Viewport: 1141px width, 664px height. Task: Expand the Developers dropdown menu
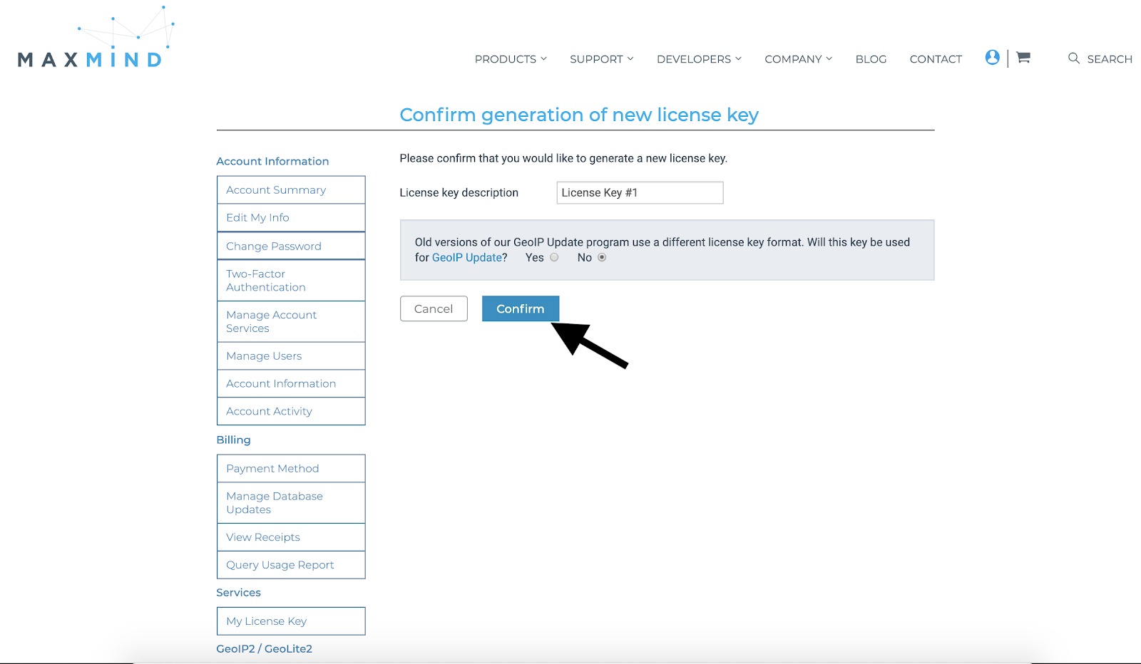(x=699, y=59)
